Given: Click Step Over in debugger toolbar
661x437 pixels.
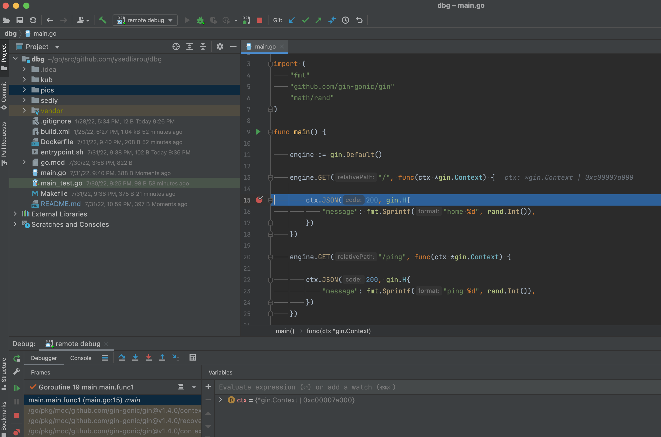Looking at the screenshot, I should [122, 357].
